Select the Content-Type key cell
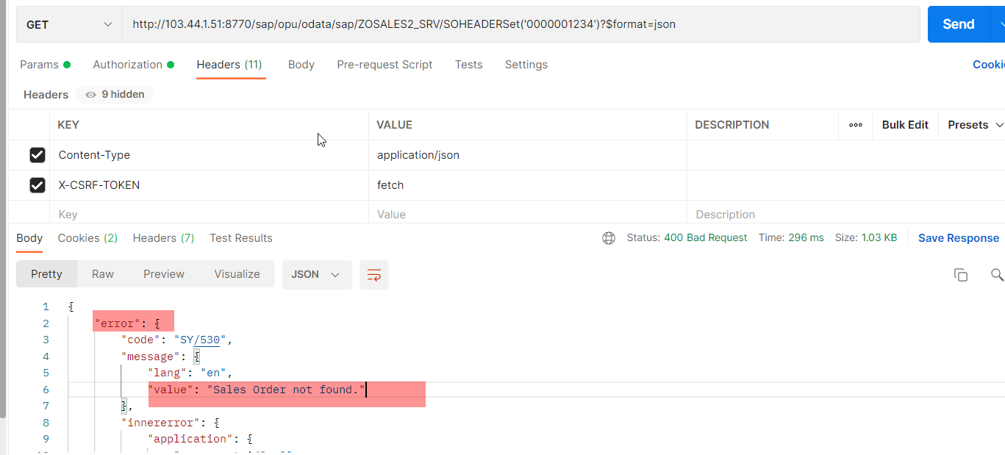The width and height of the screenshot is (1005, 455). (209, 155)
